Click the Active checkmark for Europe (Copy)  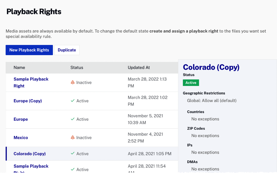73,101
